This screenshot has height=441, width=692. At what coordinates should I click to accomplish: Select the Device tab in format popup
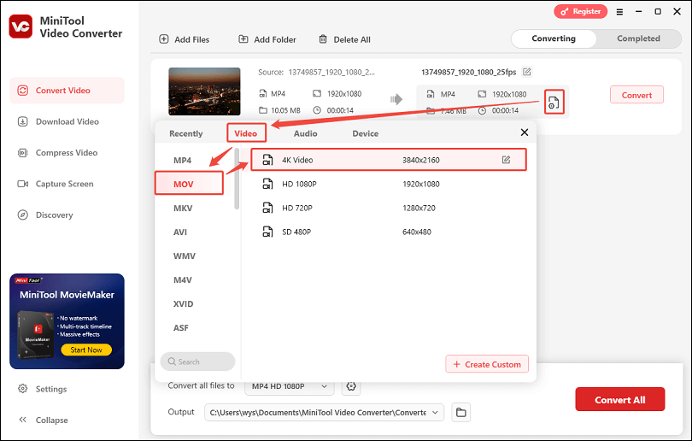pyautogui.click(x=365, y=133)
